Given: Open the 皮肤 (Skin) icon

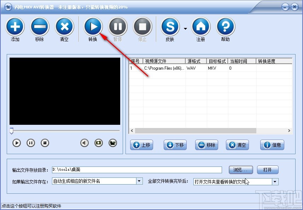Looking at the screenshot, I should click(x=170, y=27).
